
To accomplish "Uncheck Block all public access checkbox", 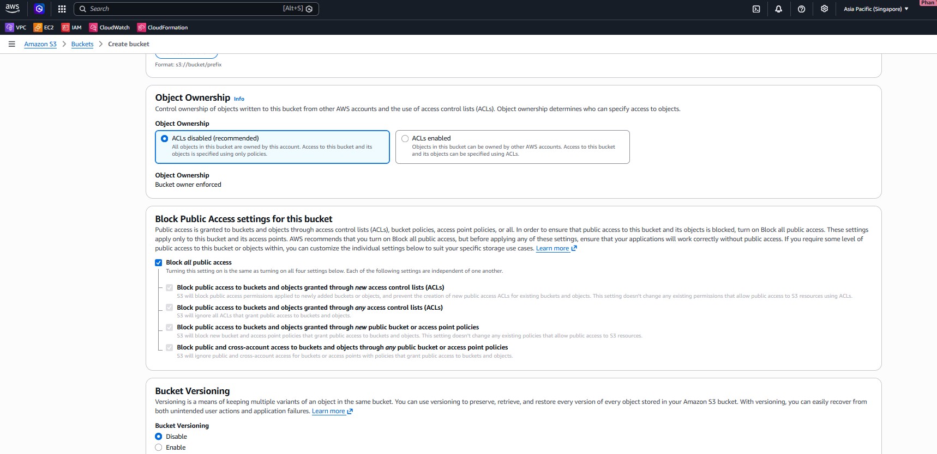I will tap(159, 262).
